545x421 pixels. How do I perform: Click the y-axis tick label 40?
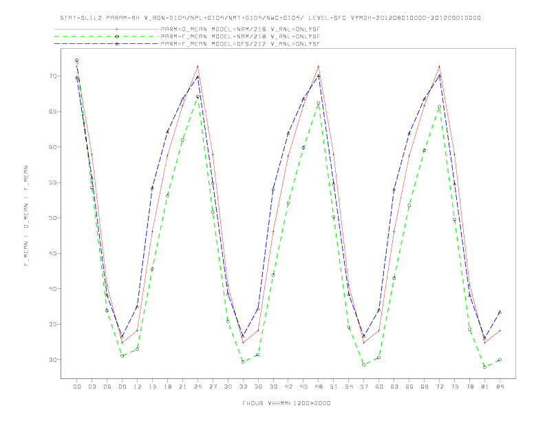tap(53, 289)
